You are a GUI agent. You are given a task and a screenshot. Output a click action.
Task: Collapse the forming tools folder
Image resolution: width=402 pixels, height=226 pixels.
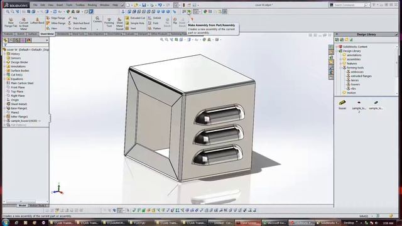pyautogui.click(x=341, y=68)
